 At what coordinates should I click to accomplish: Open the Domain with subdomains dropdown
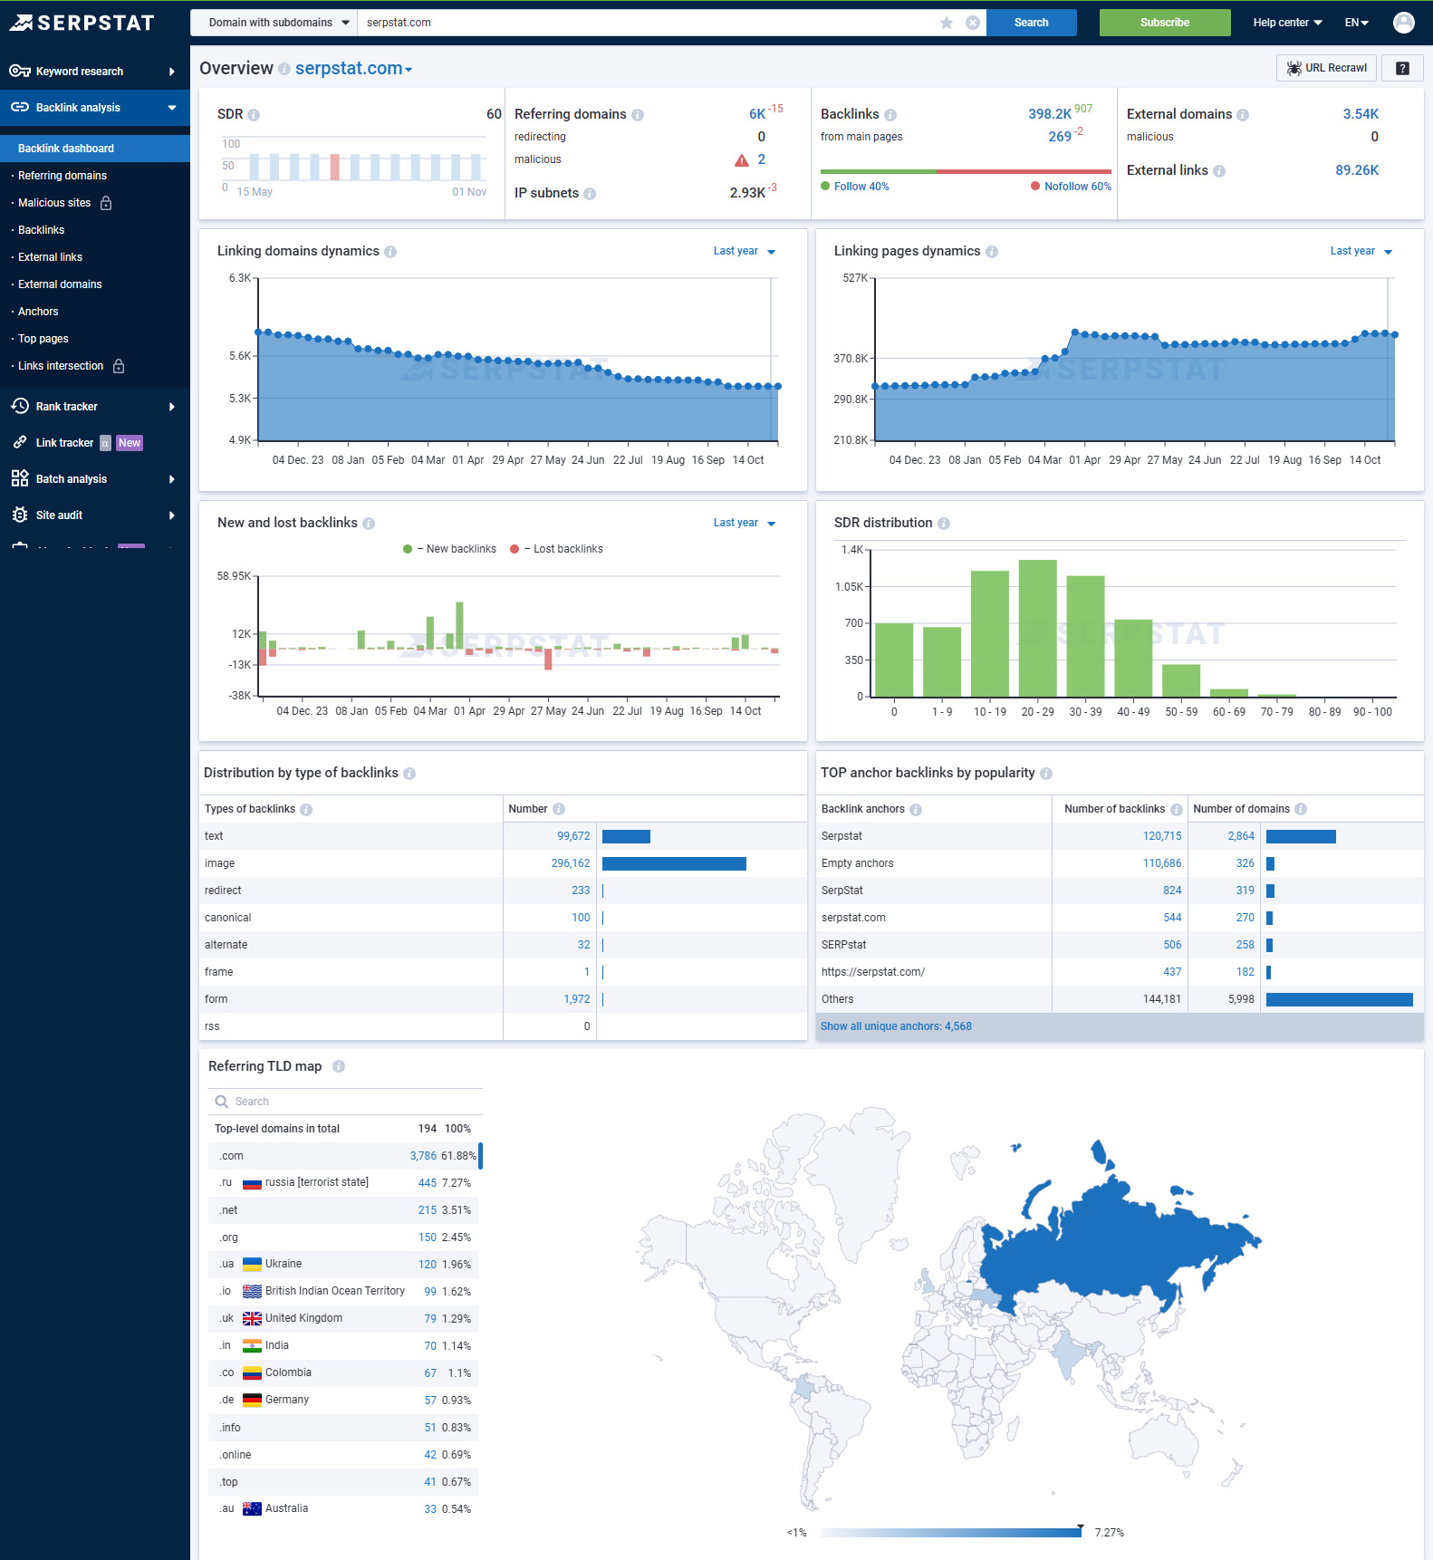[x=274, y=23]
